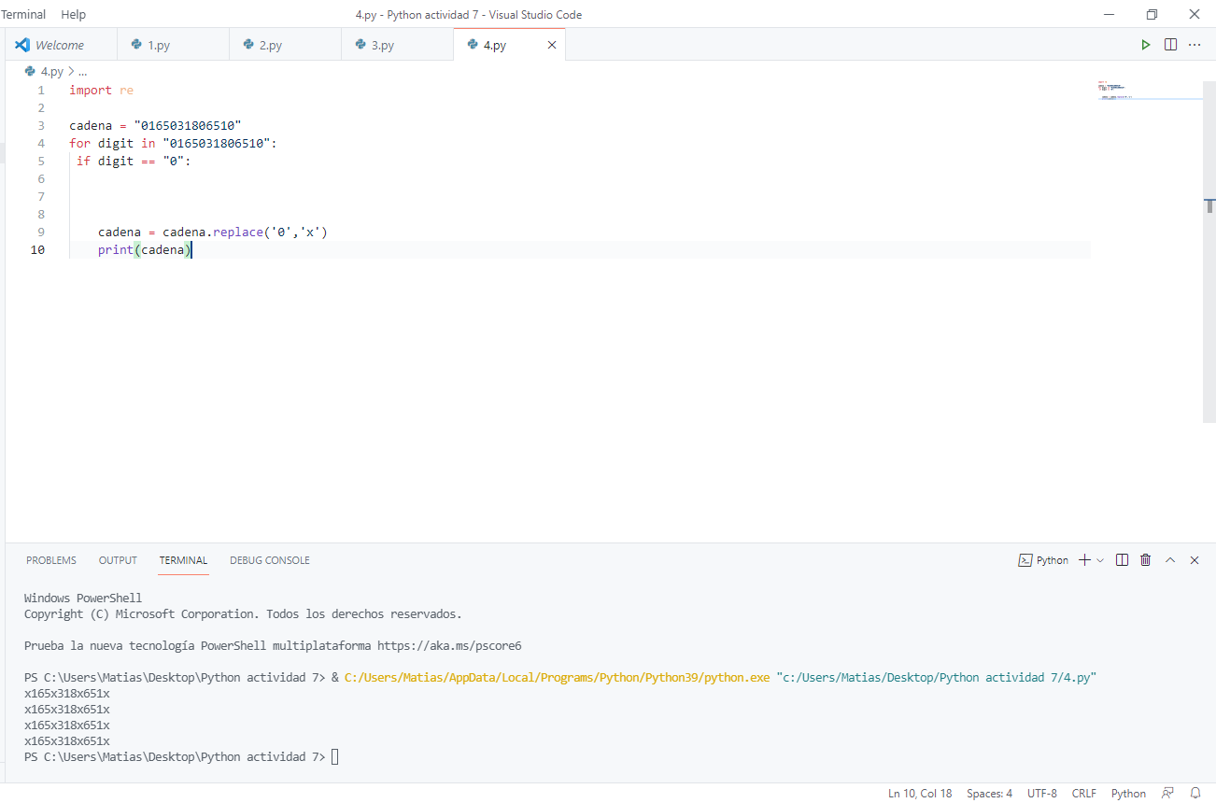Open editor More Actions ellipsis menu

coord(1195,45)
